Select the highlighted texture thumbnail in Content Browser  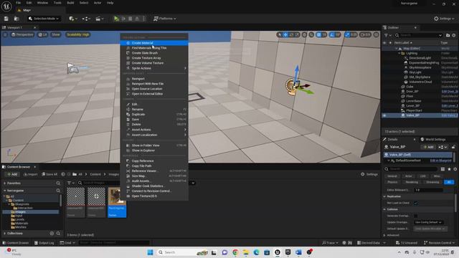click(x=117, y=202)
